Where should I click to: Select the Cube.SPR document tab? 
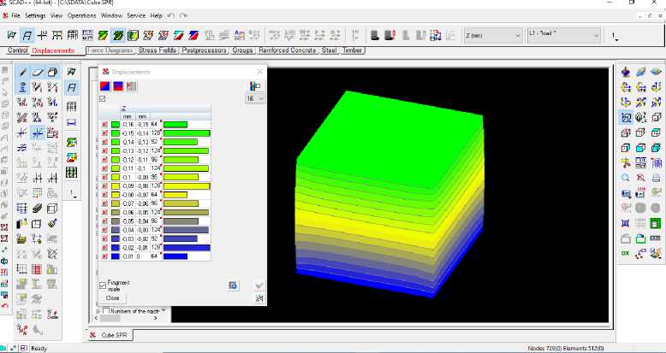111,335
